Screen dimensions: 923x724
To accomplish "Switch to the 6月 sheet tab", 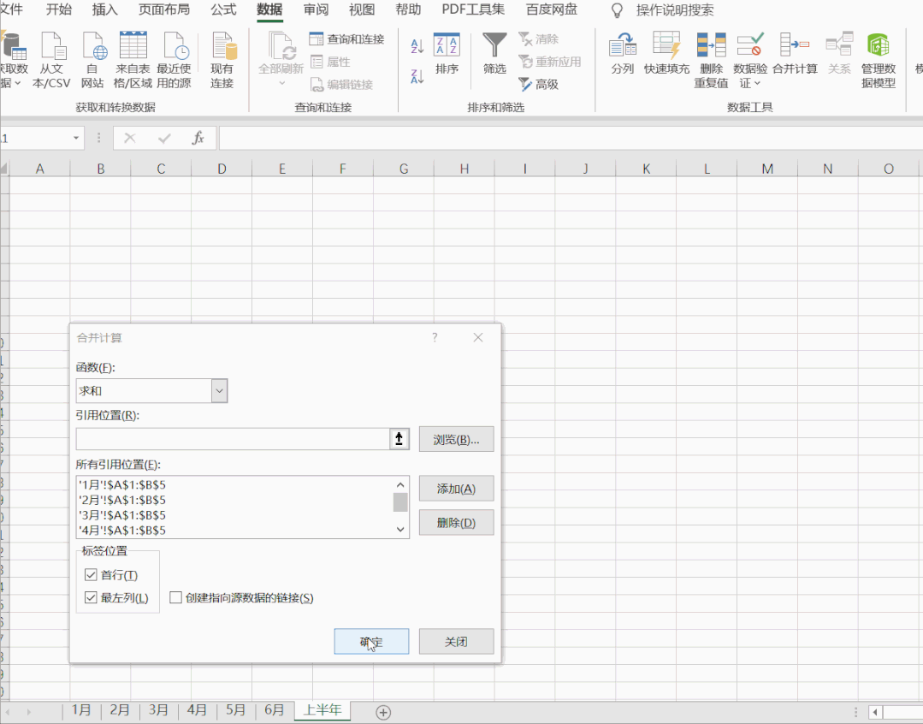I will tap(274, 710).
